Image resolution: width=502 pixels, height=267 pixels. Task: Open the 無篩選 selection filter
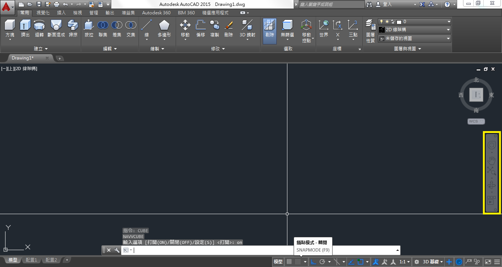tap(287, 29)
